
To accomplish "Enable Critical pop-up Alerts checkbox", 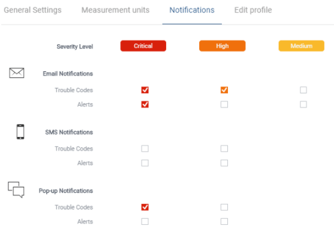I will tap(145, 222).
